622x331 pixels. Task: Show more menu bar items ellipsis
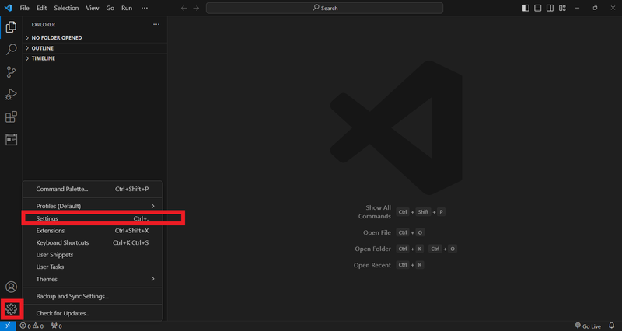tap(145, 8)
